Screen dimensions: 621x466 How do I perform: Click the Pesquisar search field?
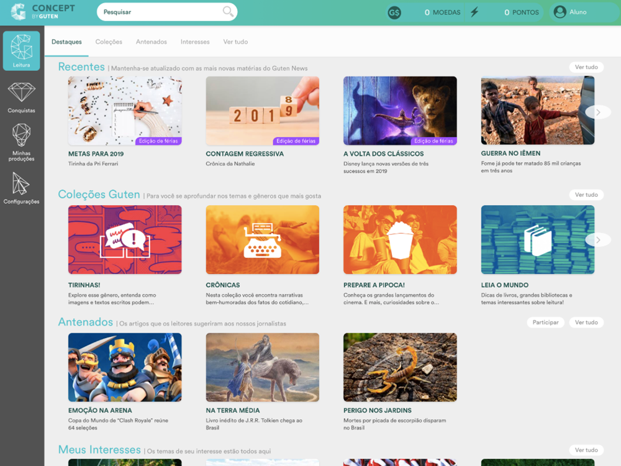[x=166, y=12]
